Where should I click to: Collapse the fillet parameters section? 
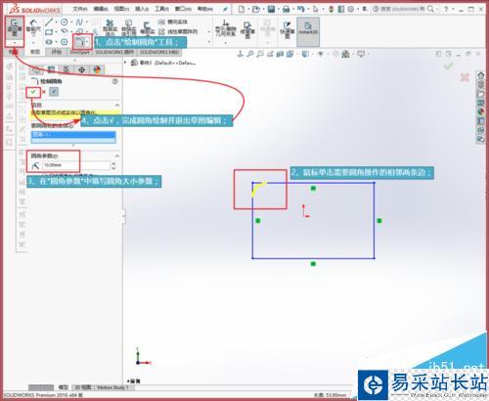tap(117, 156)
